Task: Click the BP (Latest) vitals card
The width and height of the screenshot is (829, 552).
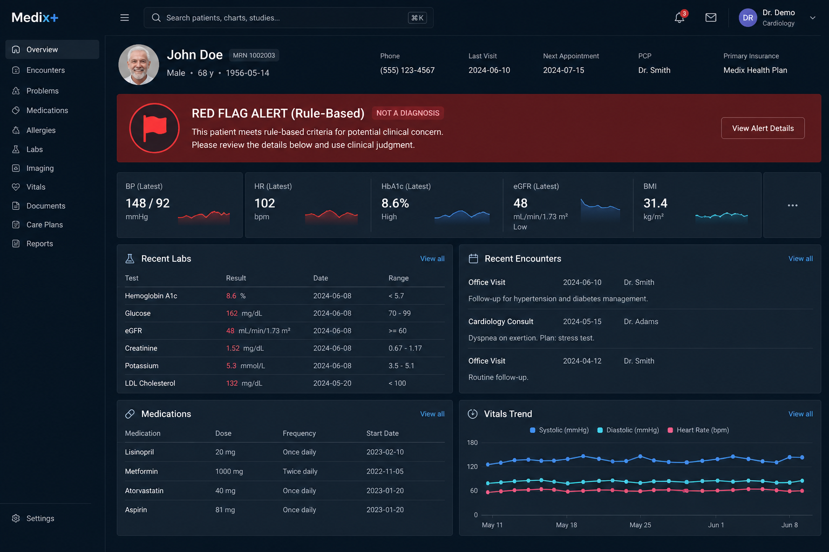Action: coord(180,205)
